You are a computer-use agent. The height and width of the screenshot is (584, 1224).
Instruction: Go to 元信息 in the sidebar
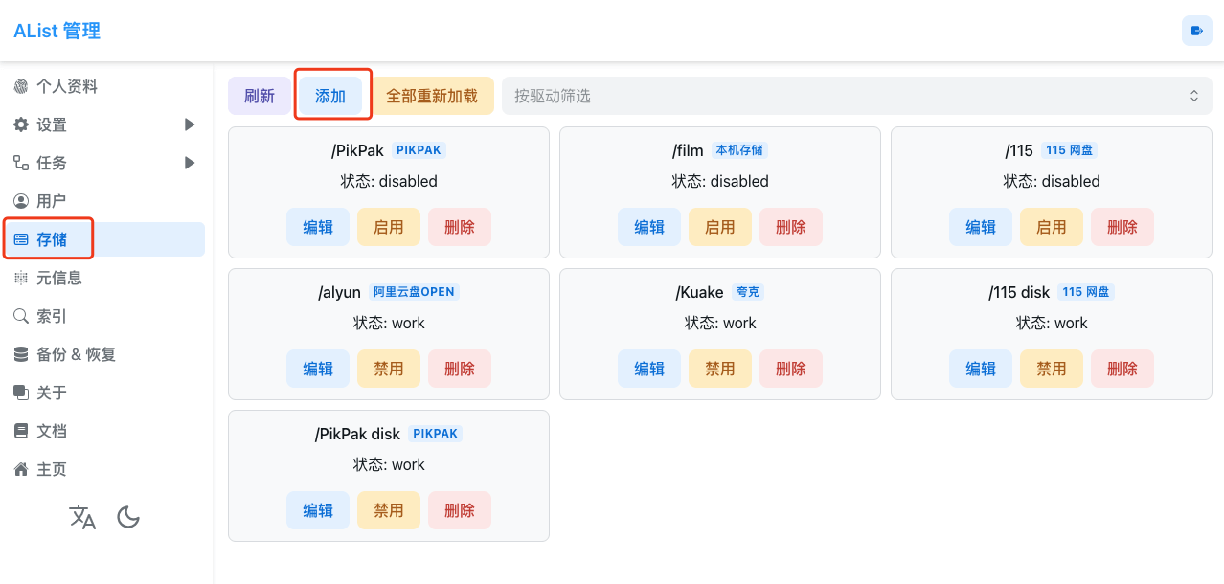(x=58, y=278)
